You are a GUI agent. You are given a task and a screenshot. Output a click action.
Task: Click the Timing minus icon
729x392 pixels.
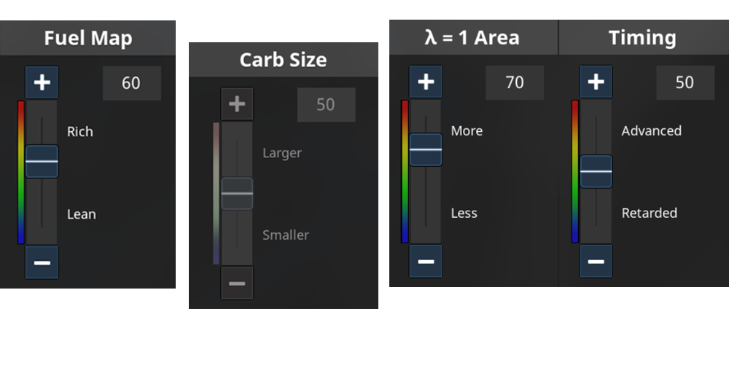[x=596, y=261]
